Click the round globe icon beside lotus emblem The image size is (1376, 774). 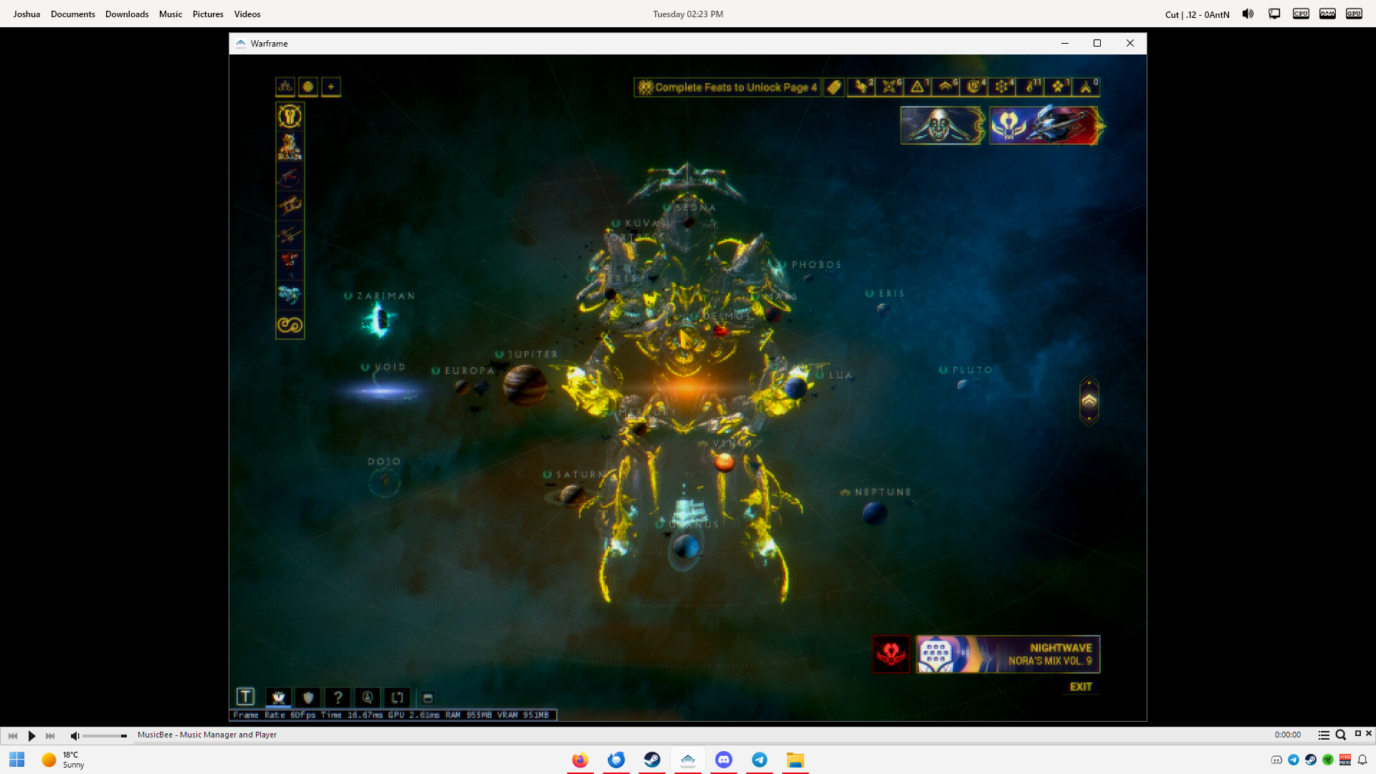(x=308, y=87)
